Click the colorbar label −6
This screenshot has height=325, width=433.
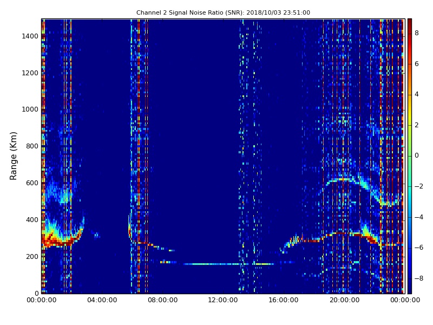tap(418, 248)
